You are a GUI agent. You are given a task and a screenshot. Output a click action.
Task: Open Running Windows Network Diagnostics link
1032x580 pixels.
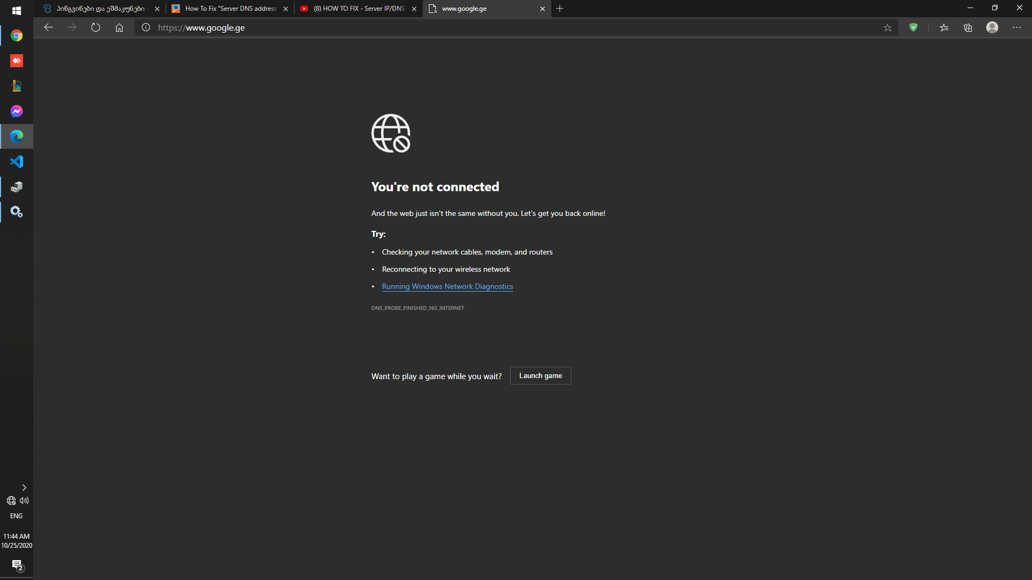pos(447,287)
